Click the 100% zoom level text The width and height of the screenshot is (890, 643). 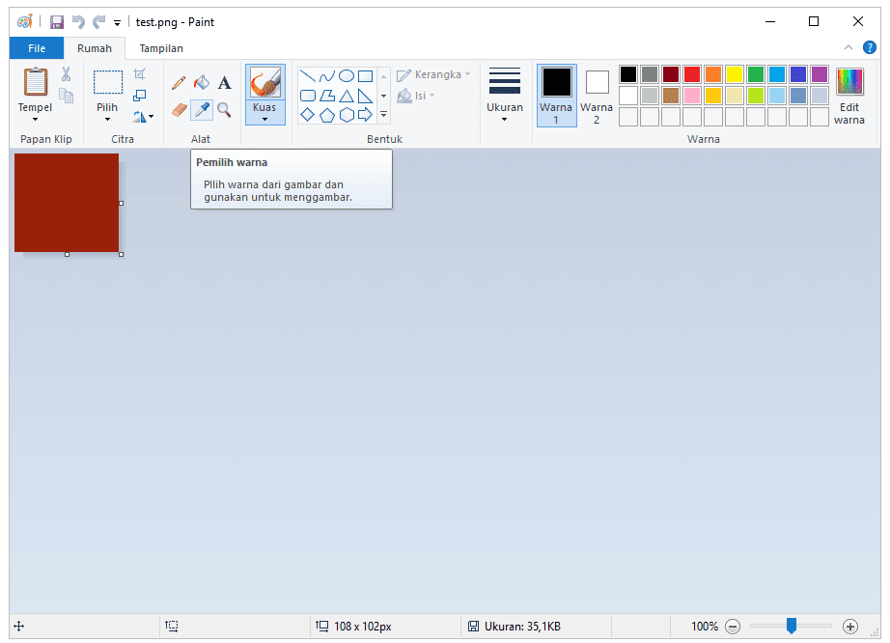pos(705,627)
